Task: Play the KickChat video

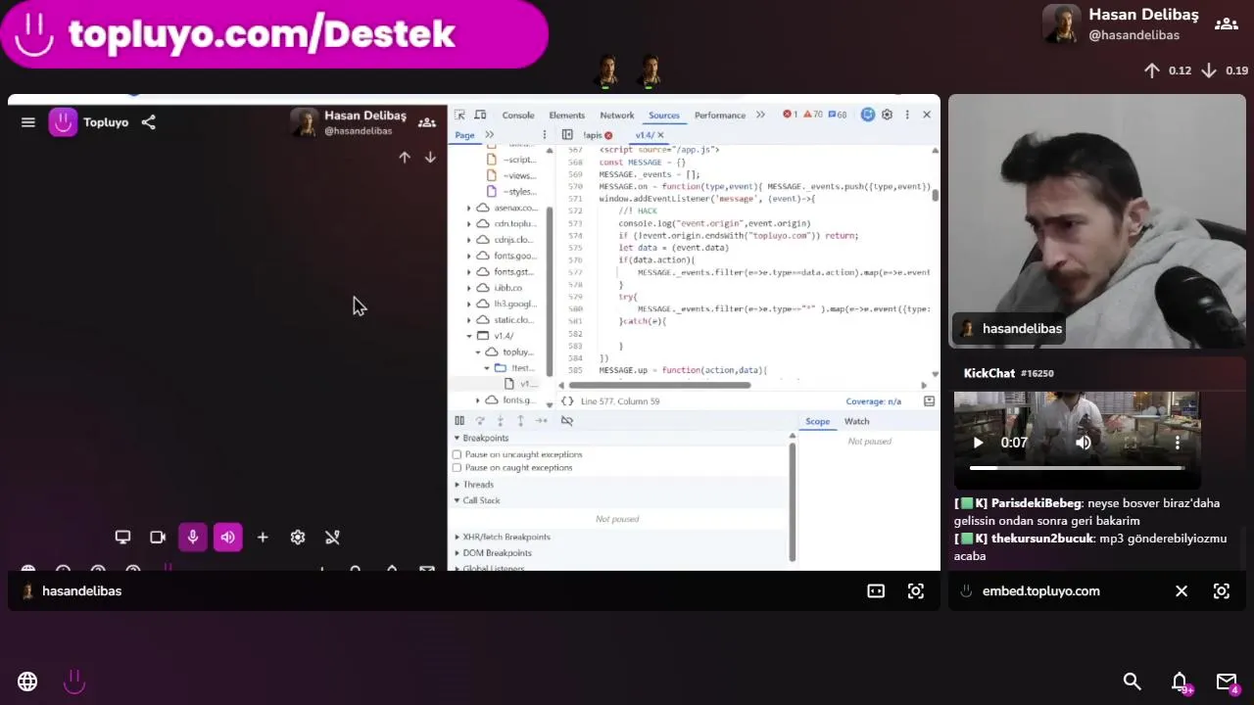Action: 978,443
